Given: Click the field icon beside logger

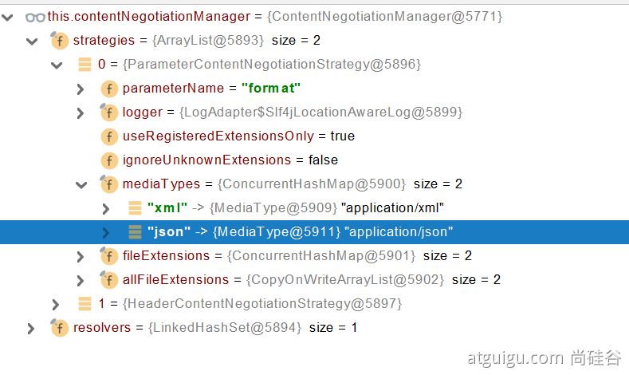Looking at the screenshot, I should click(x=108, y=112).
